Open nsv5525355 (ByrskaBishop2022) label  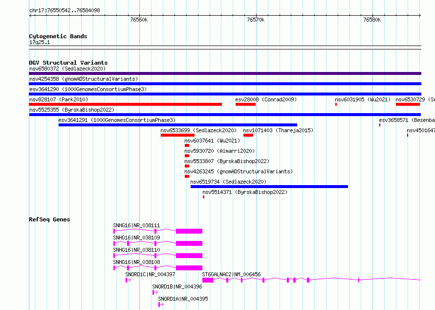coord(72,110)
